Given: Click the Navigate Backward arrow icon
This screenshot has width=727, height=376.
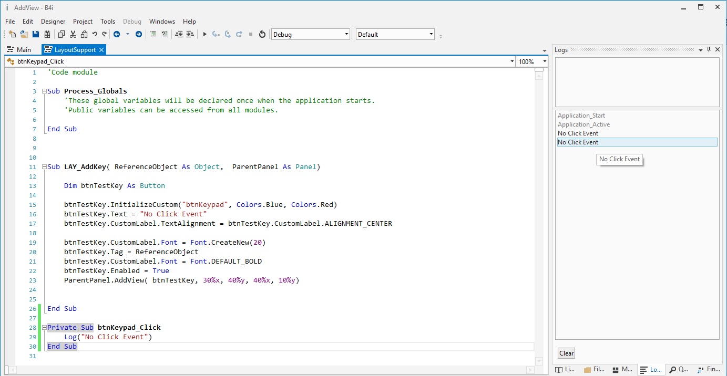Looking at the screenshot, I should (116, 34).
